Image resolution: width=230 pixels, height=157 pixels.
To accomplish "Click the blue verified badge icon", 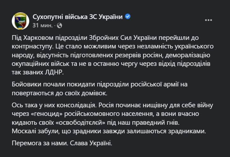I will tap(128, 17).
